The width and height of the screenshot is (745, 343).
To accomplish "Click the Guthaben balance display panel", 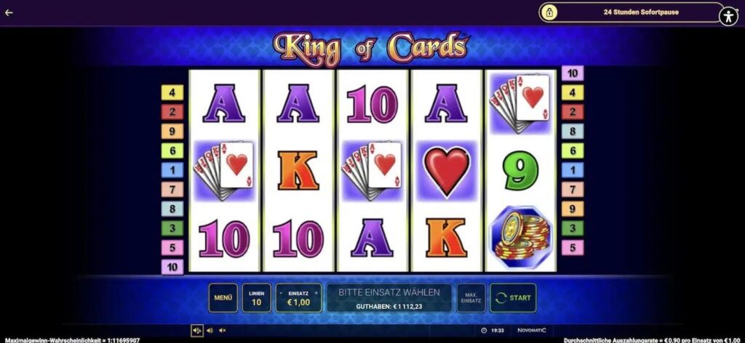I will [x=389, y=298].
